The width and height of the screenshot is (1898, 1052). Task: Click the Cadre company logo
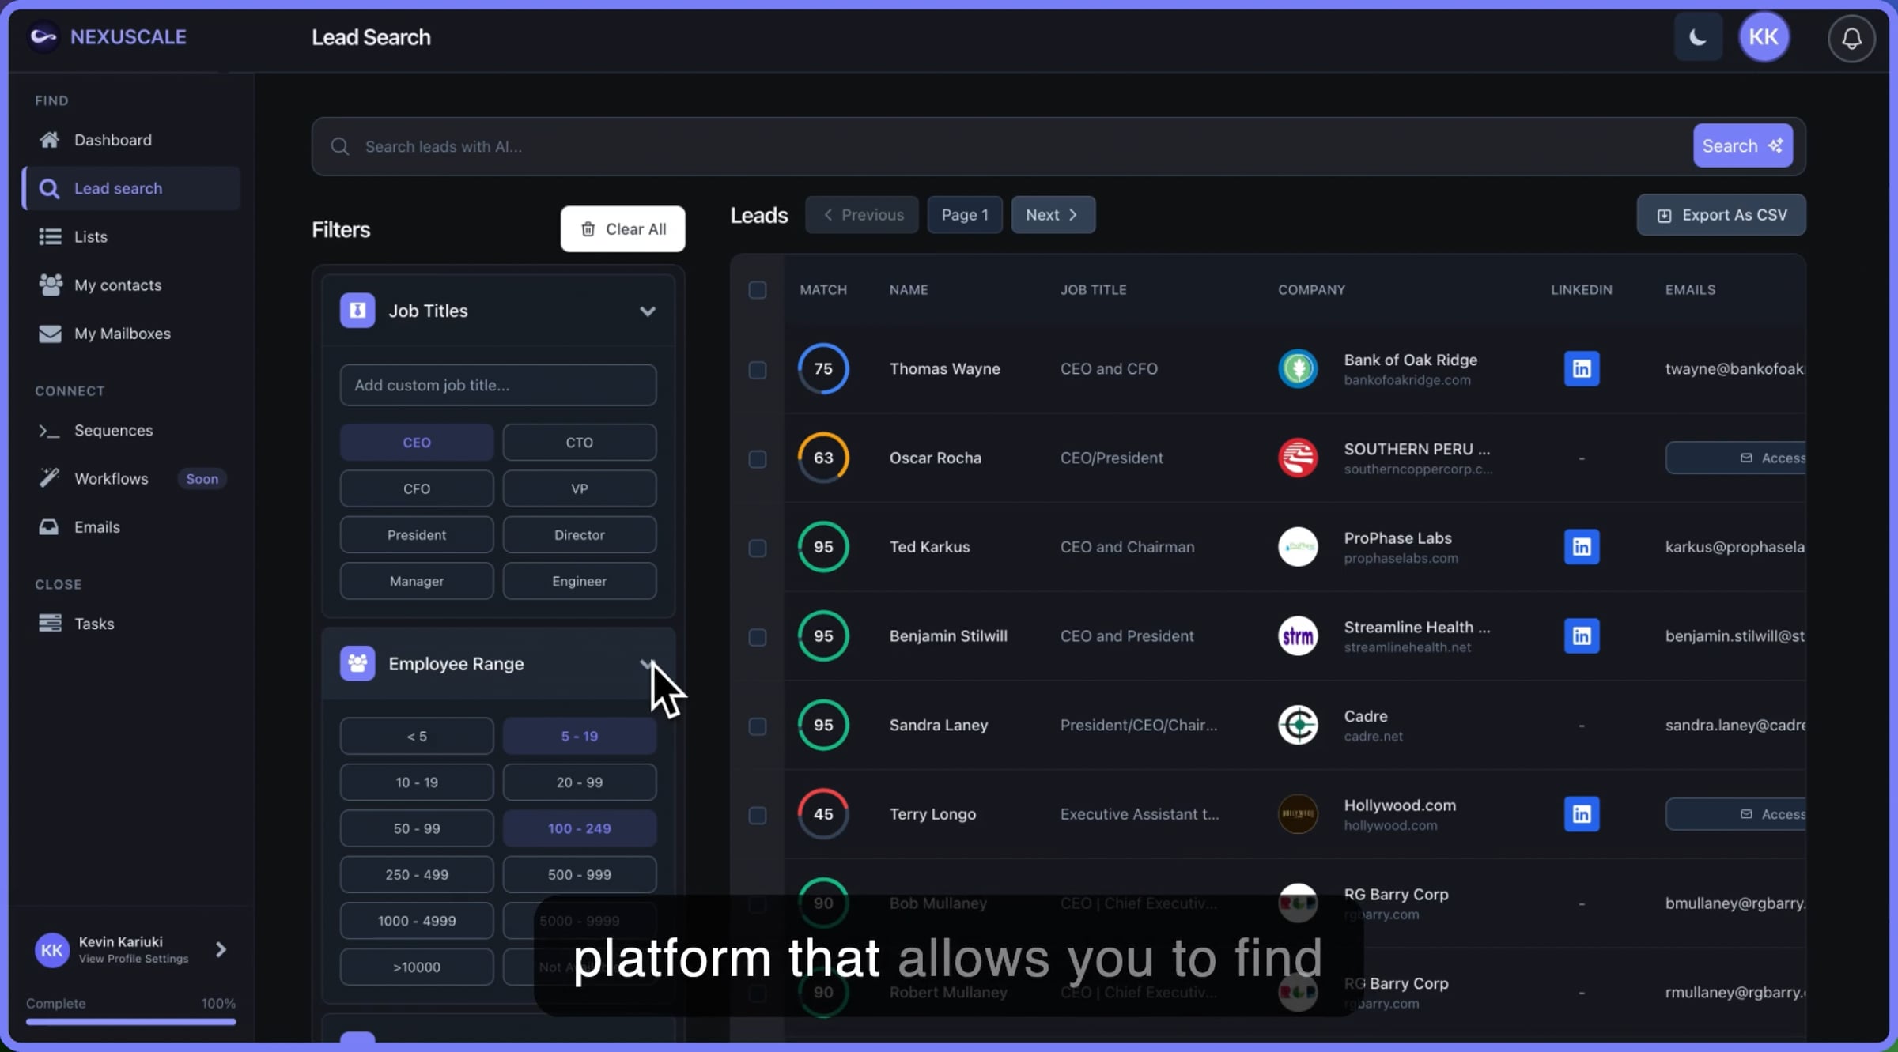click(1298, 725)
